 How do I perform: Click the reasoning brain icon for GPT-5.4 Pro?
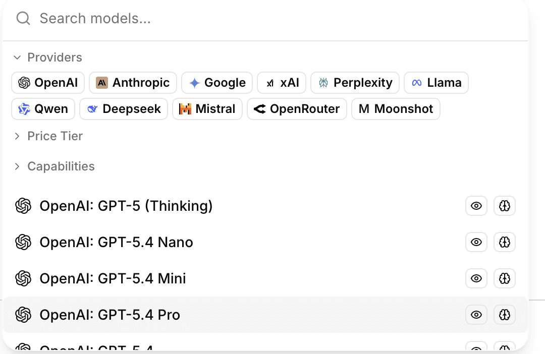[504, 315]
